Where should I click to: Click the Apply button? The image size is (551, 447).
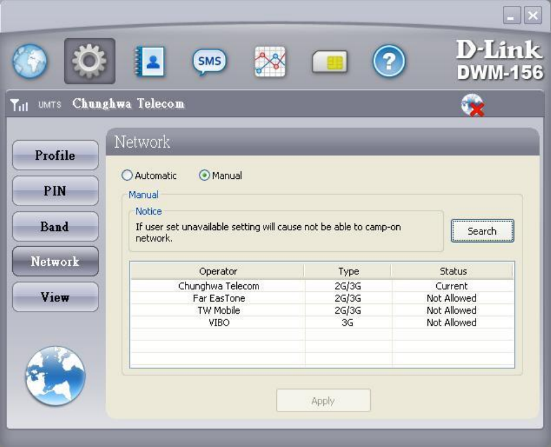click(323, 401)
